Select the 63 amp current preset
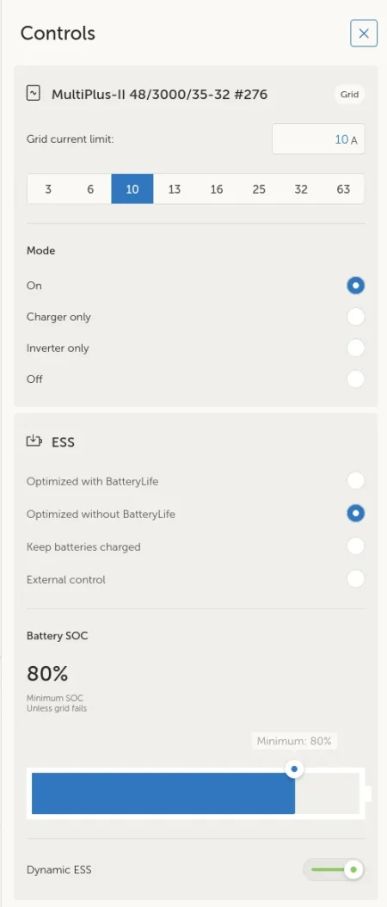 [x=343, y=189]
